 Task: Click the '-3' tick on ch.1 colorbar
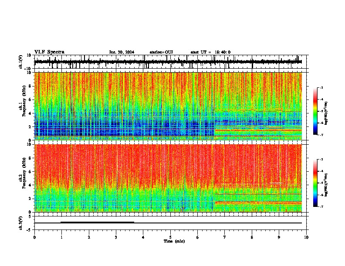pyautogui.click(x=321, y=87)
